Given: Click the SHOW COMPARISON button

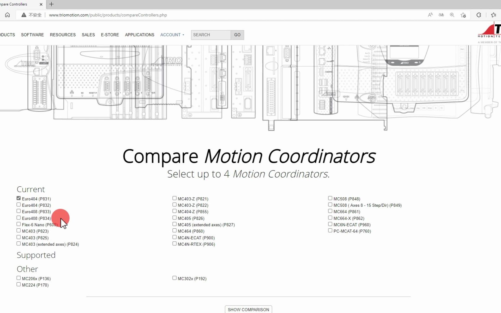Looking at the screenshot, I should tap(248, 310).
